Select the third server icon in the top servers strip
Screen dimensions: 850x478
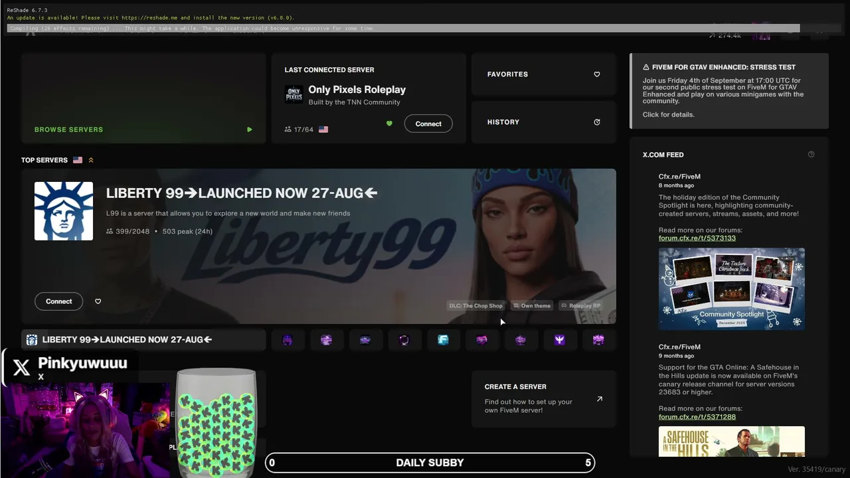click(x=365, y=340)
